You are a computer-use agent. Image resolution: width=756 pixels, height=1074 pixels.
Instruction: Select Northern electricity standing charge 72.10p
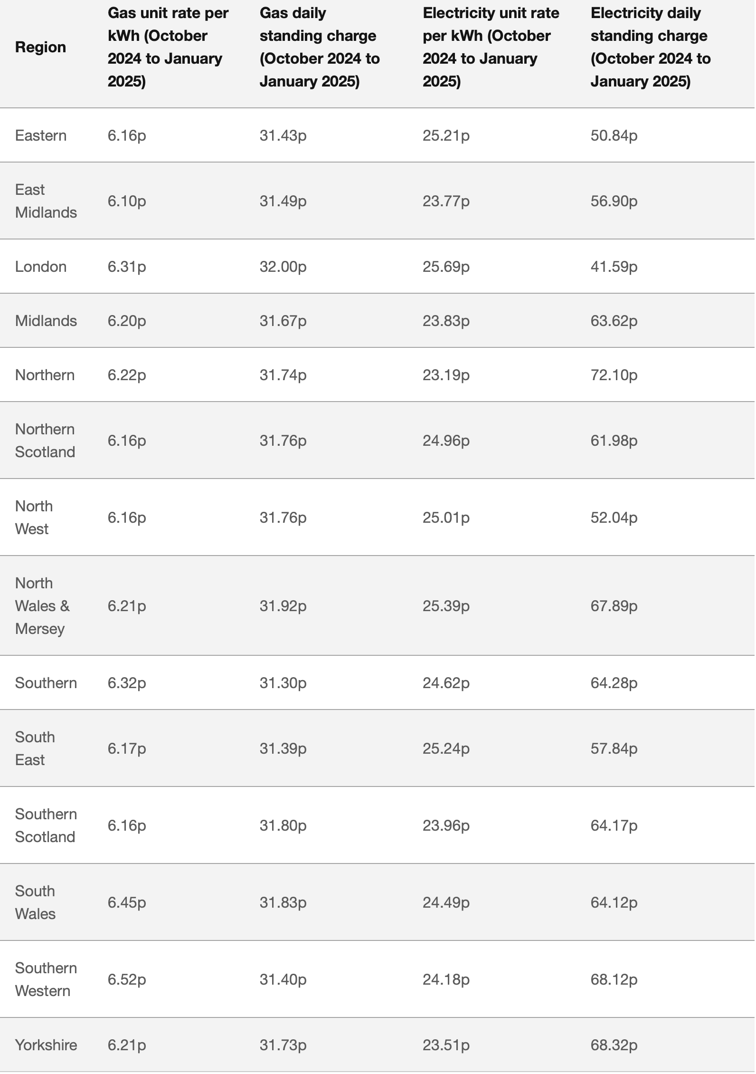[614, 375]
